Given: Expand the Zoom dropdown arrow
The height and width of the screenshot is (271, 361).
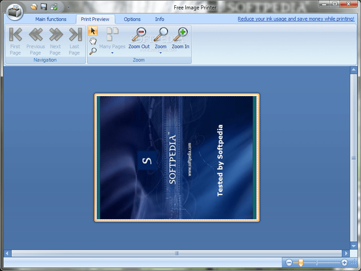Looking at the screenshot, I should 161,53.
